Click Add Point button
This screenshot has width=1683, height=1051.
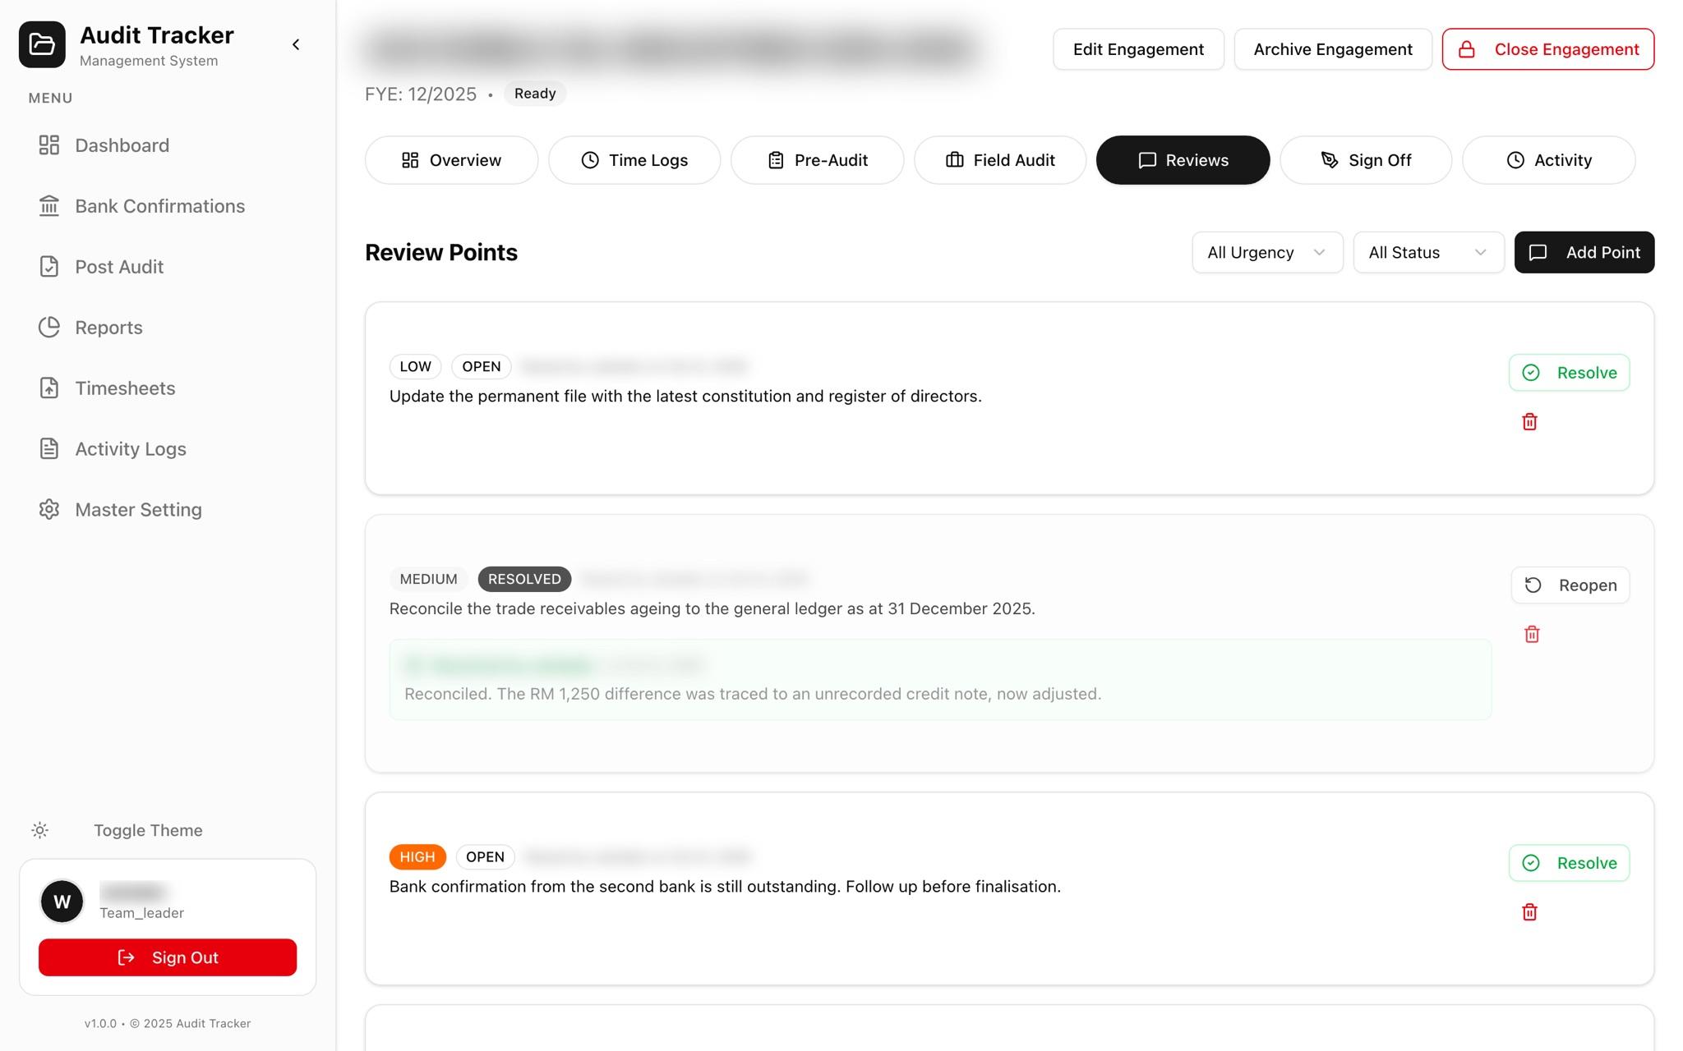pyautogui.click(x=1584, y=252)
